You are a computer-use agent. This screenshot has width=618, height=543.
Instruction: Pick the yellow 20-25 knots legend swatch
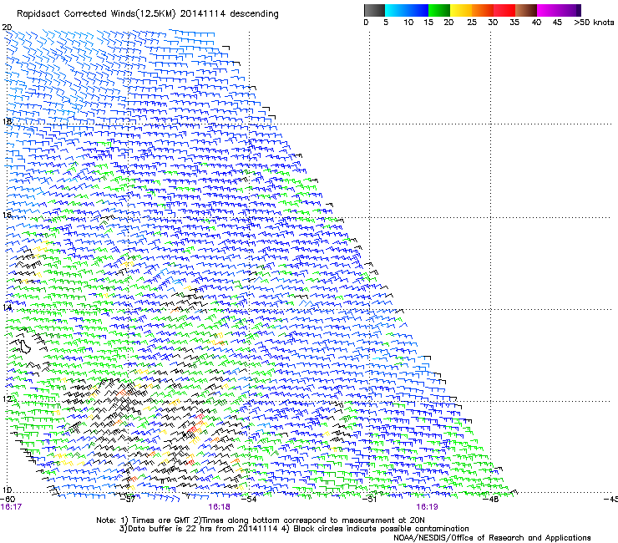(461, 10)
